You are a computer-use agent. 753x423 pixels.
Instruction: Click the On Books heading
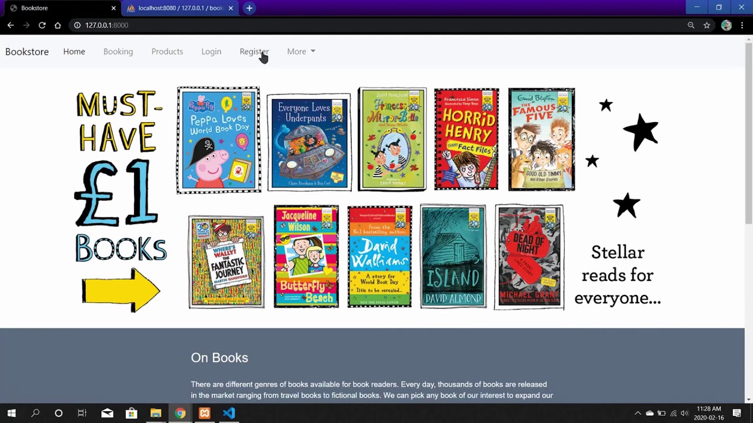[219, 357]
